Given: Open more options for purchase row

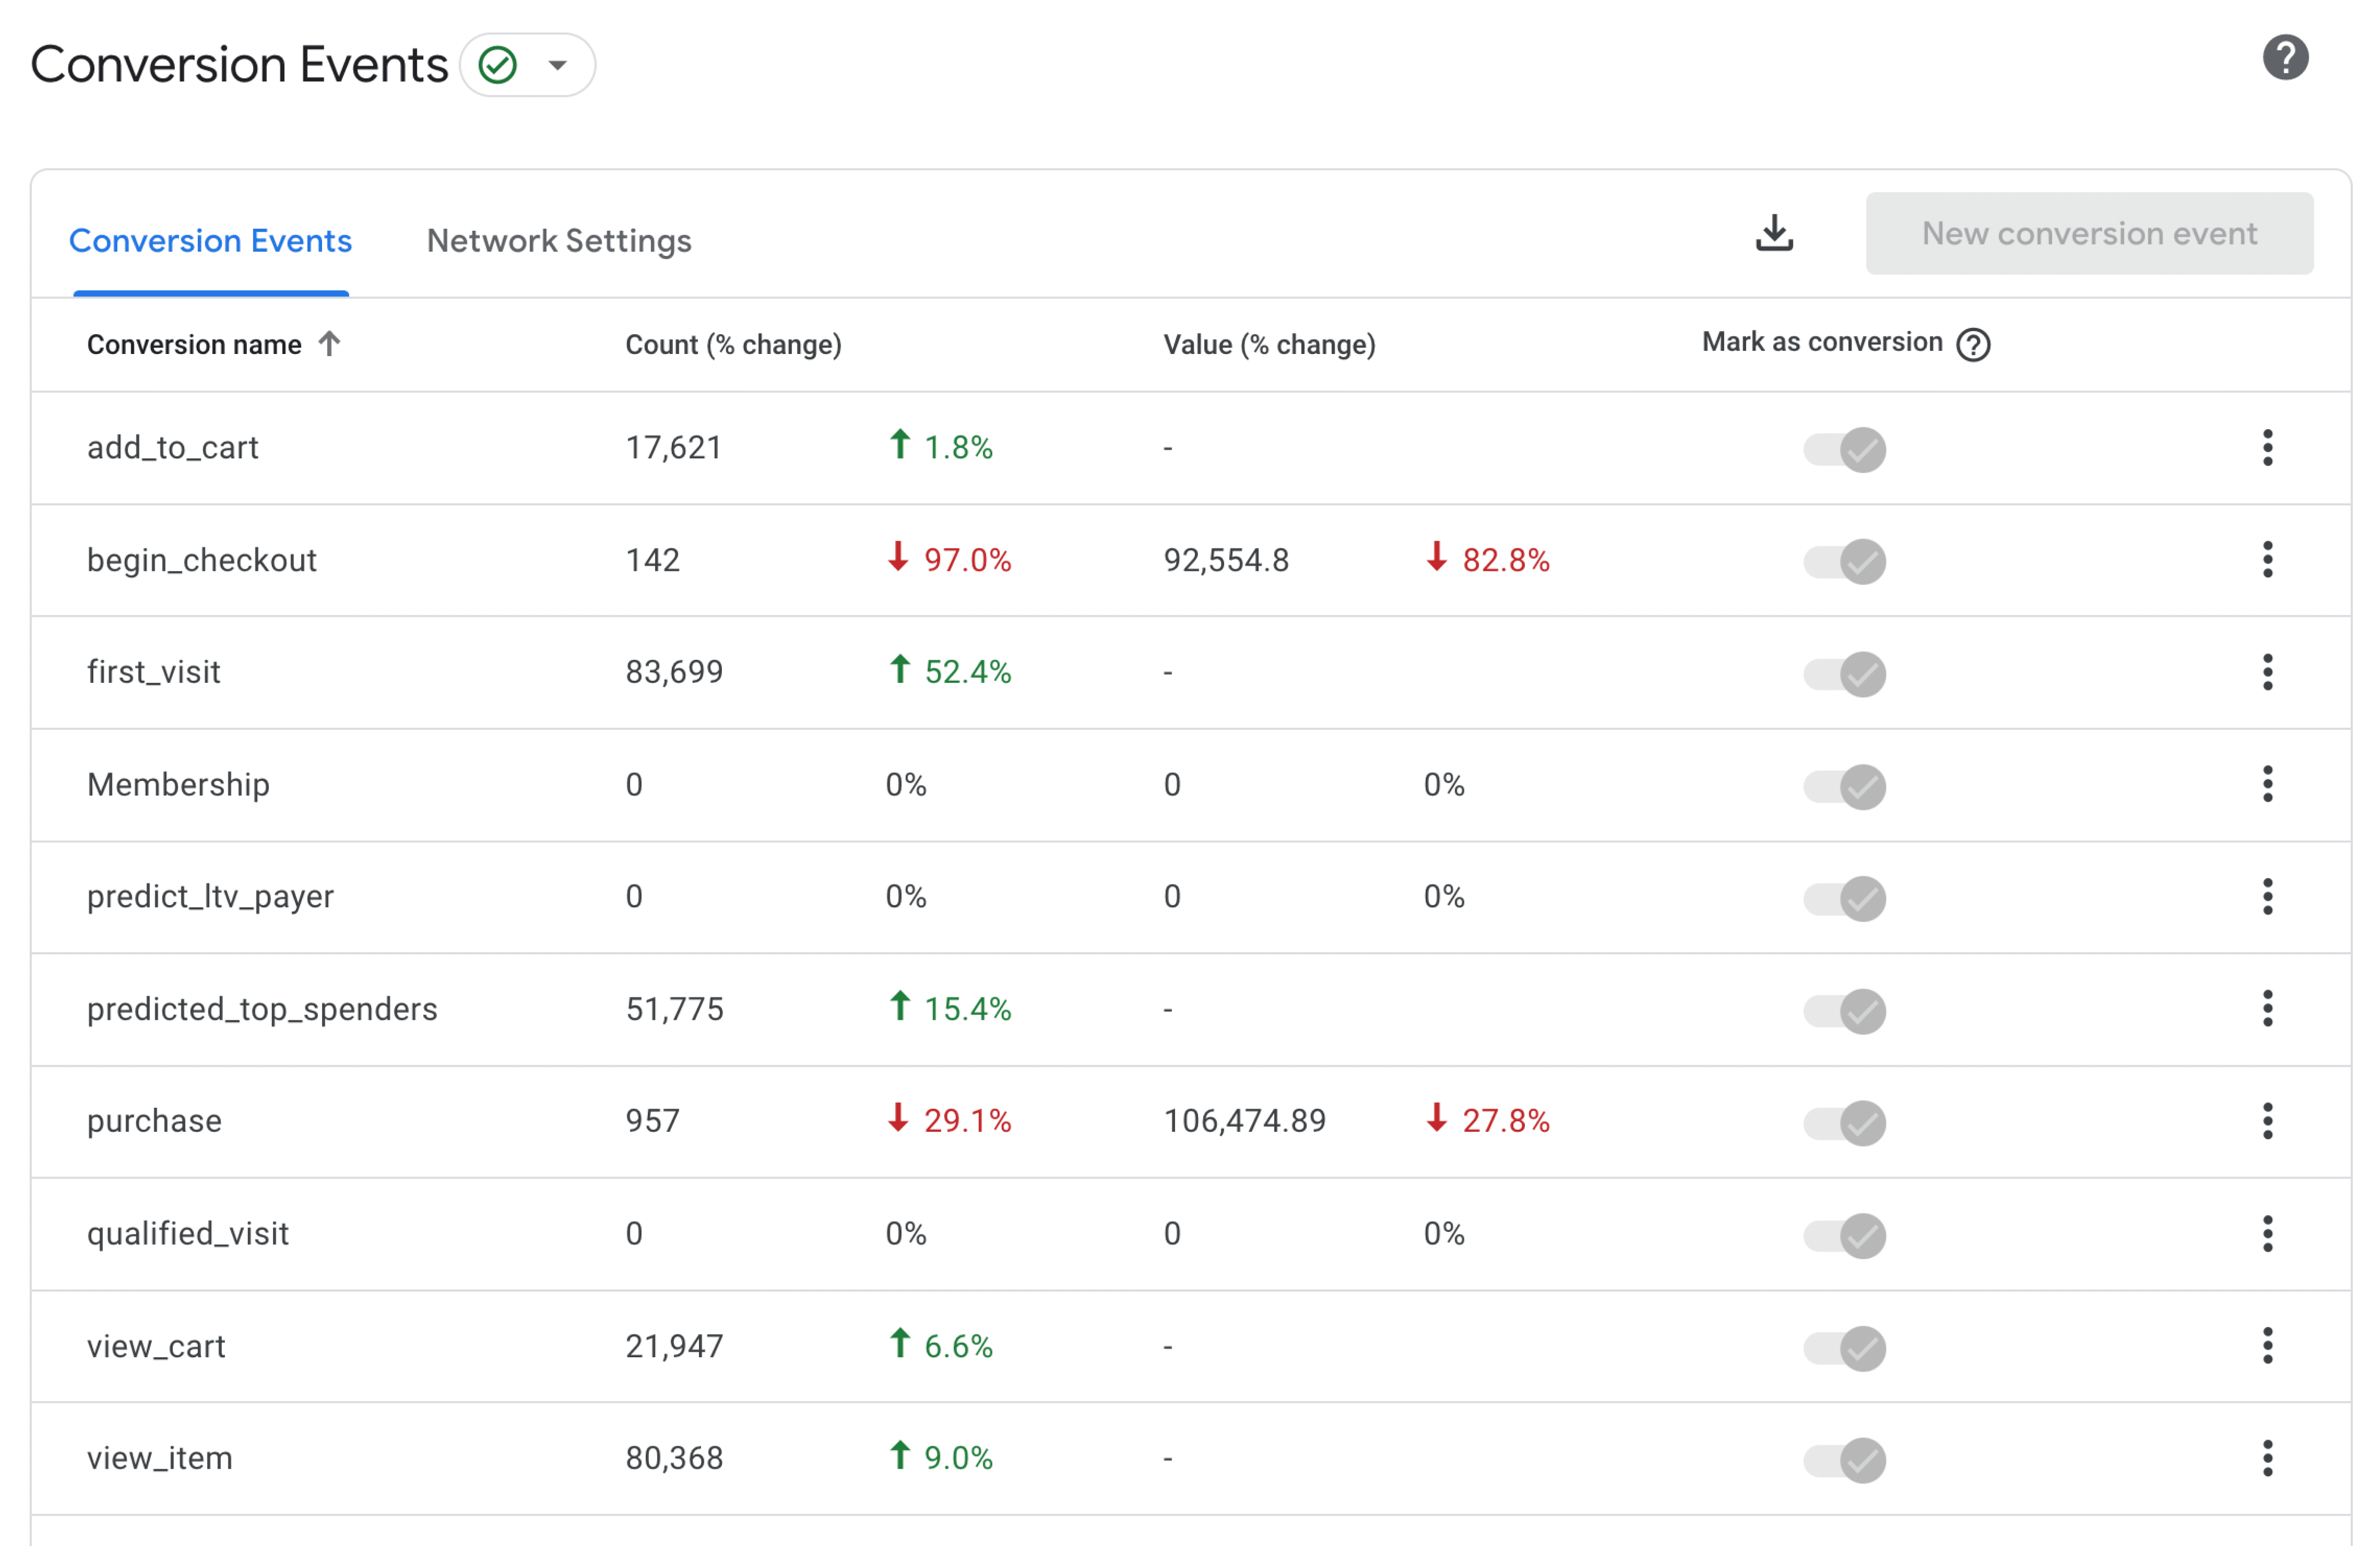Looking at the screenshot, I should (x=2267, y=1121).
